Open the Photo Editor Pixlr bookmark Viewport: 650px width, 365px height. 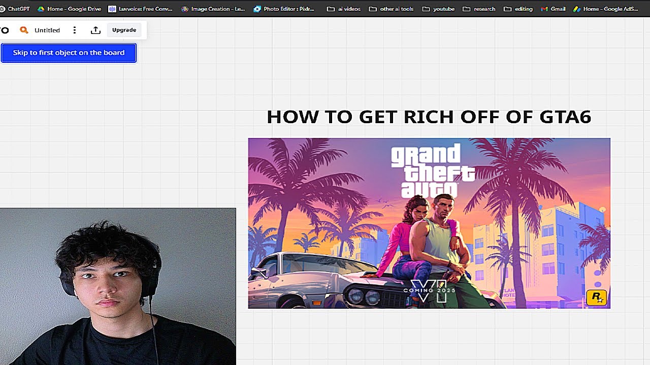coord(284,9)
